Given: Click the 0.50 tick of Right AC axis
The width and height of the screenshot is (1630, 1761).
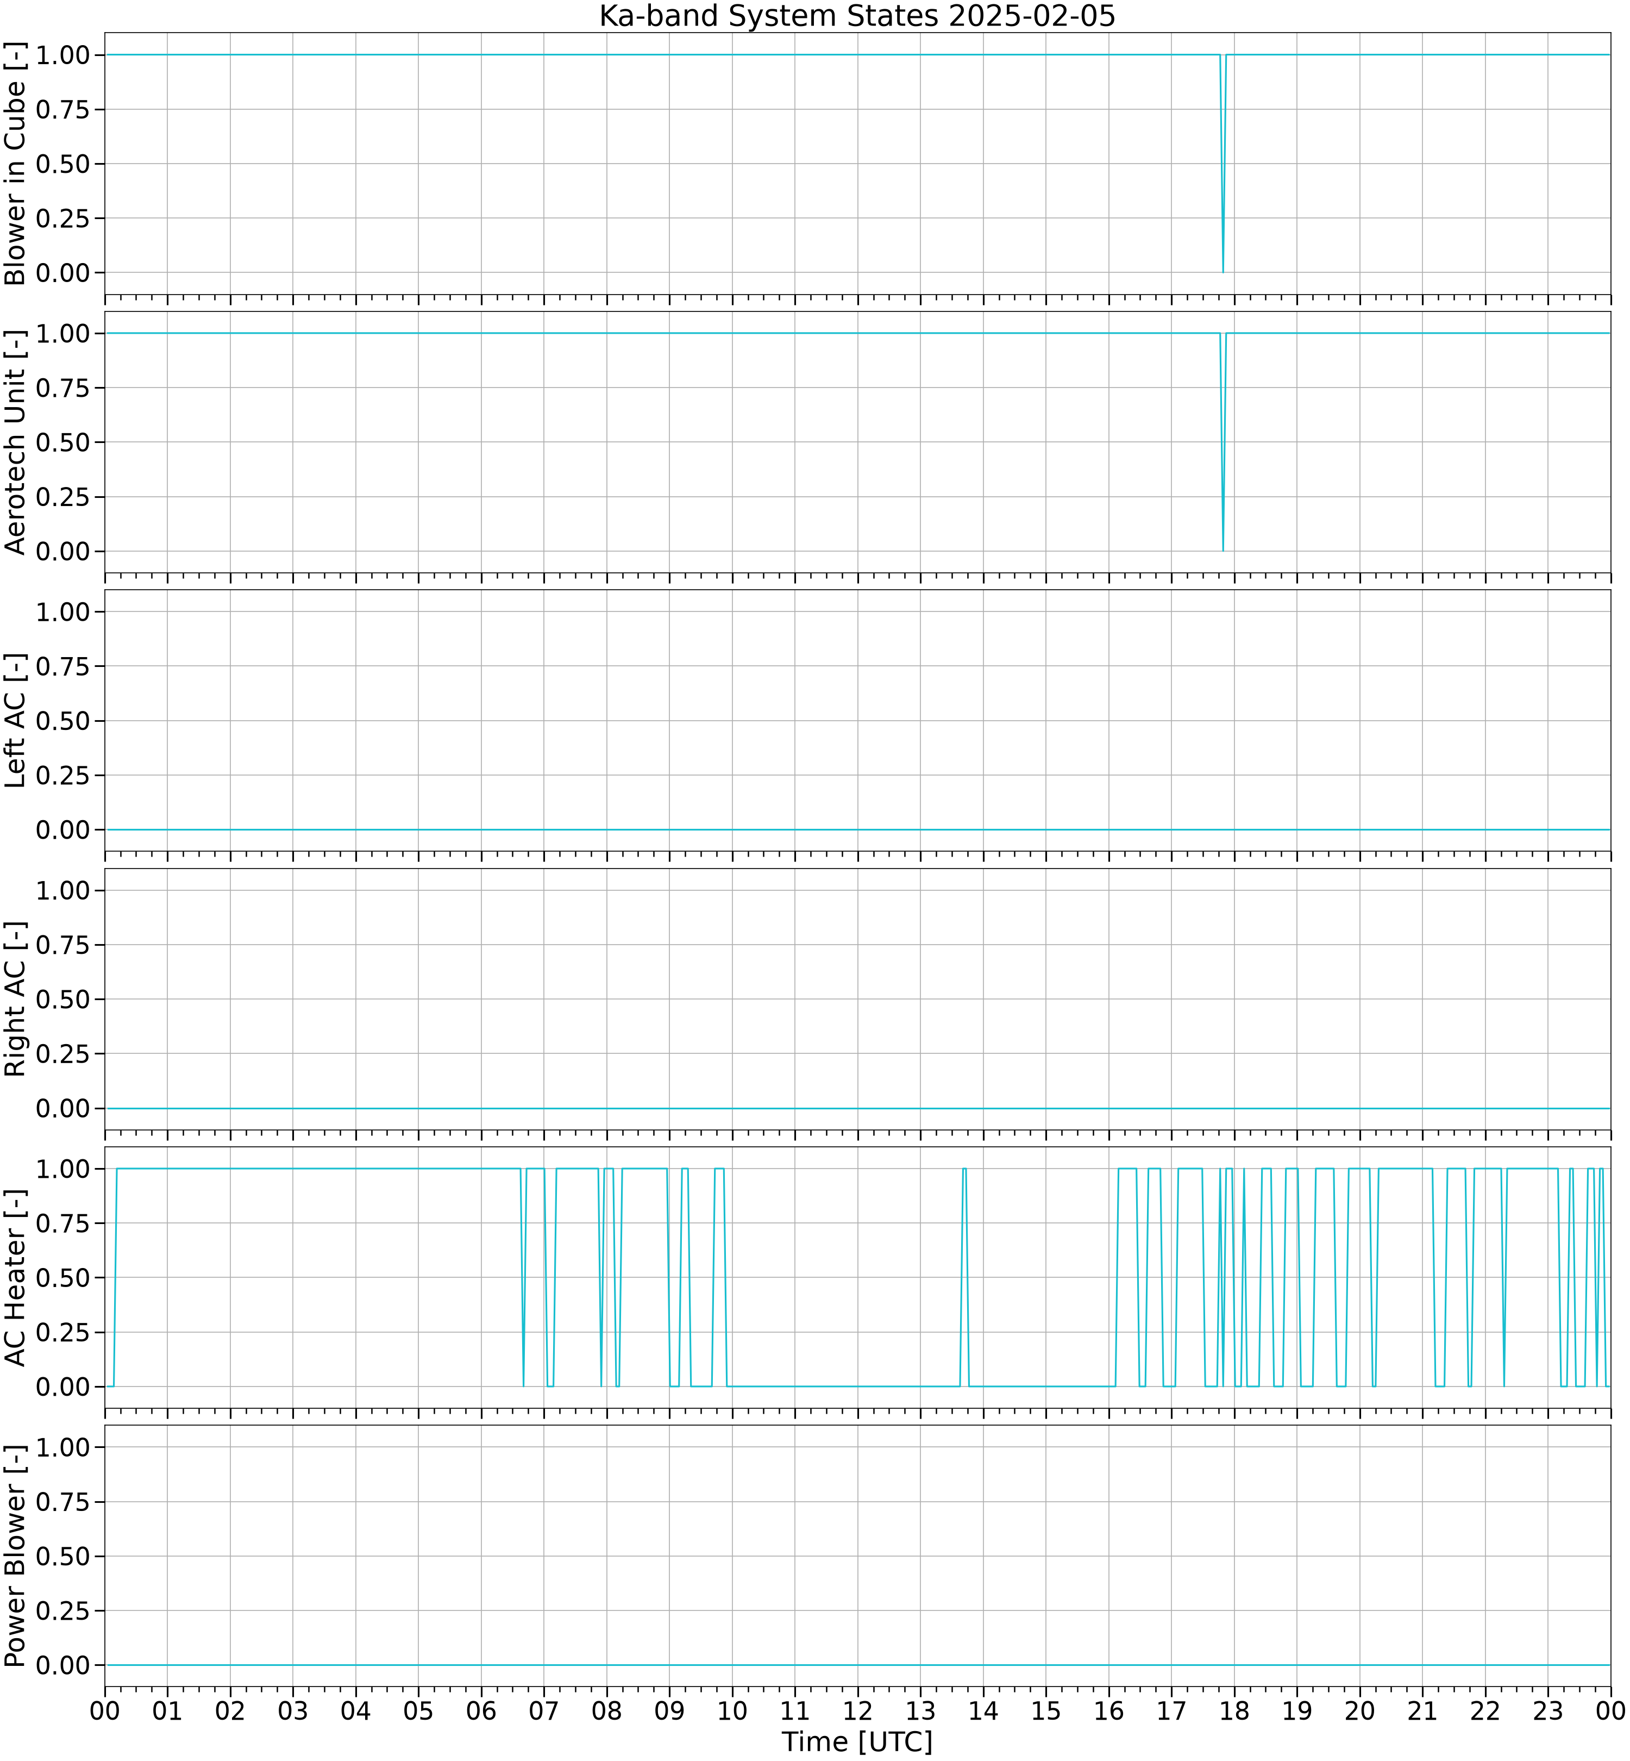Looking at the screenshot, I should pos(62,999).
